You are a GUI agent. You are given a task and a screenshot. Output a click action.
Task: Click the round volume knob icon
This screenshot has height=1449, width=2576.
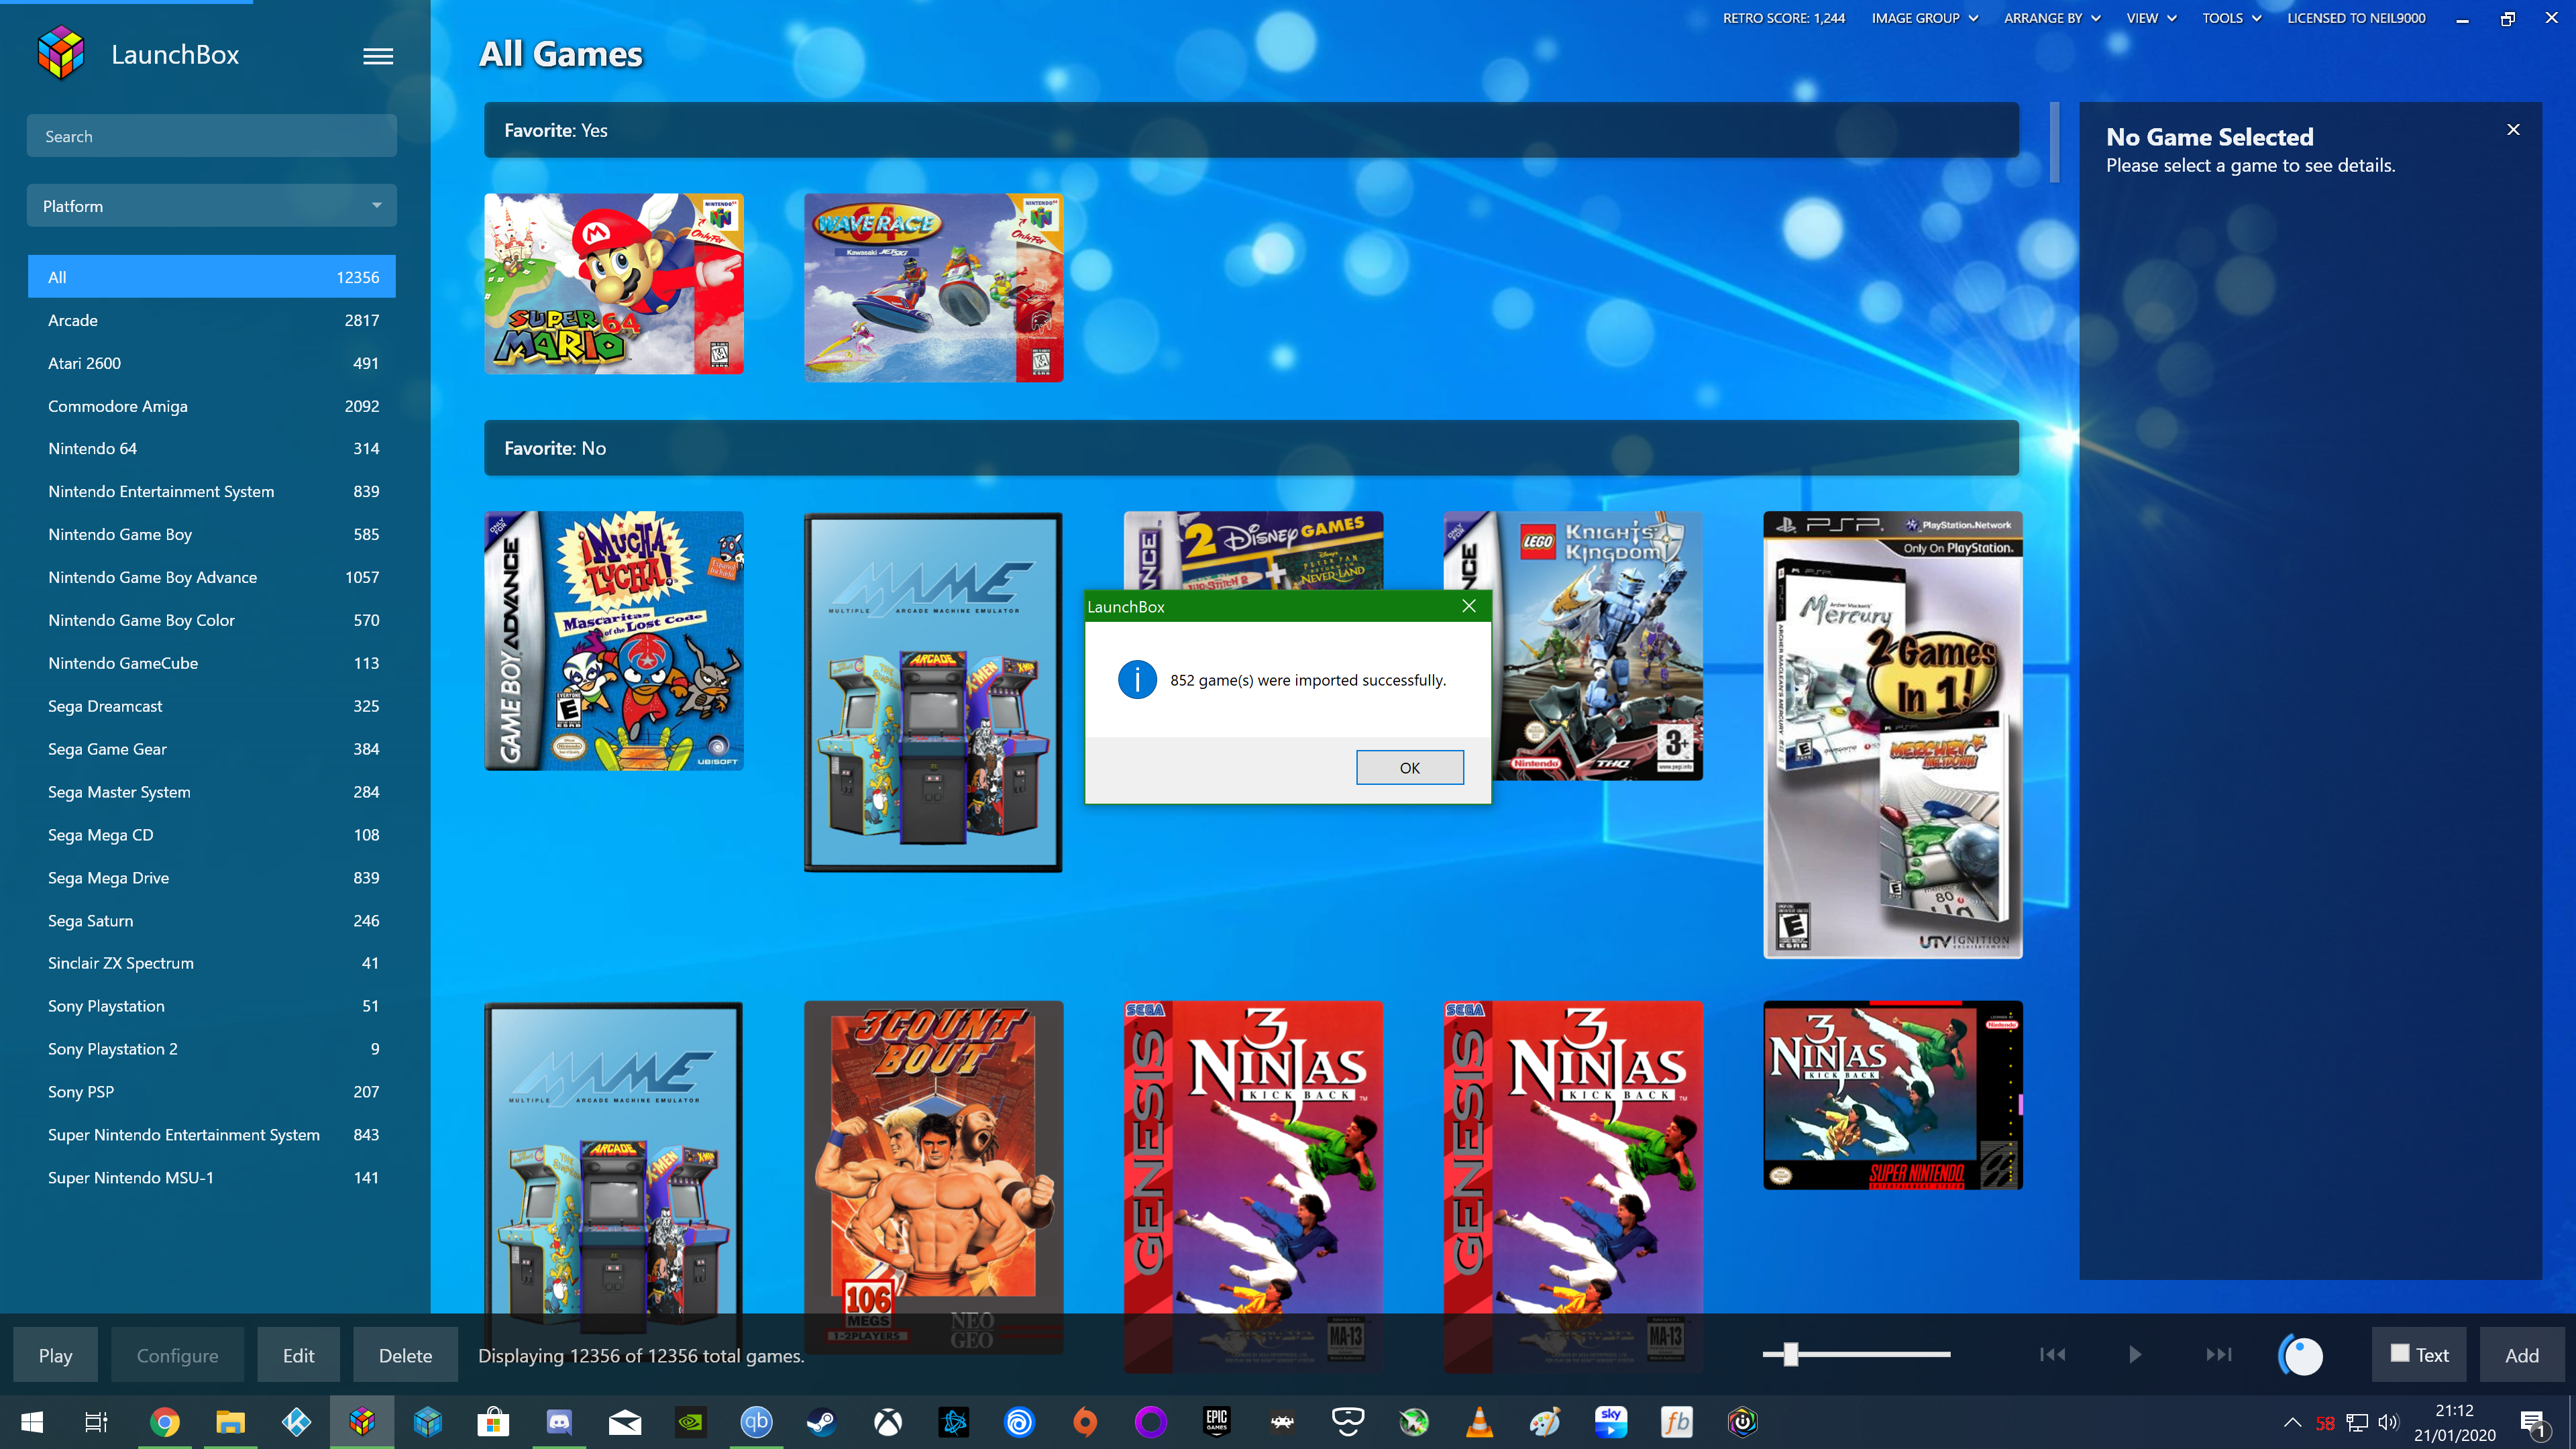pos(2301,1355)
